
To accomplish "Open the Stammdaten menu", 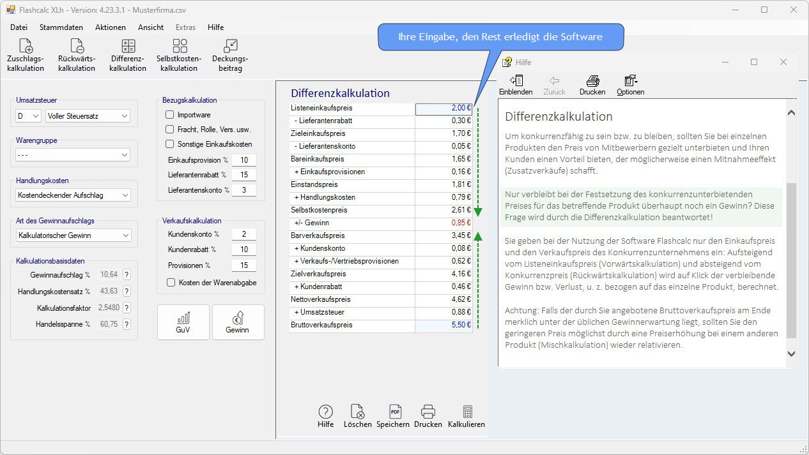I will pyautogui.click(x=61, y=27).
